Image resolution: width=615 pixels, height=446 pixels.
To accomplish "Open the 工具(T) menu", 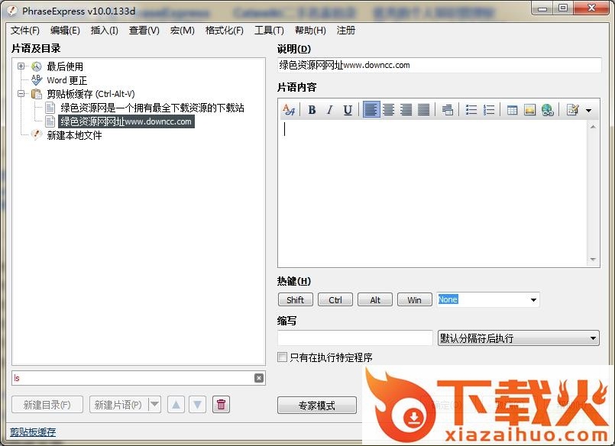I will coord(269,31).
